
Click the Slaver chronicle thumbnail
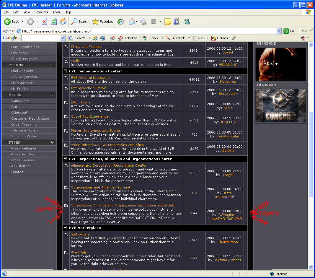[x=280, y=64]
